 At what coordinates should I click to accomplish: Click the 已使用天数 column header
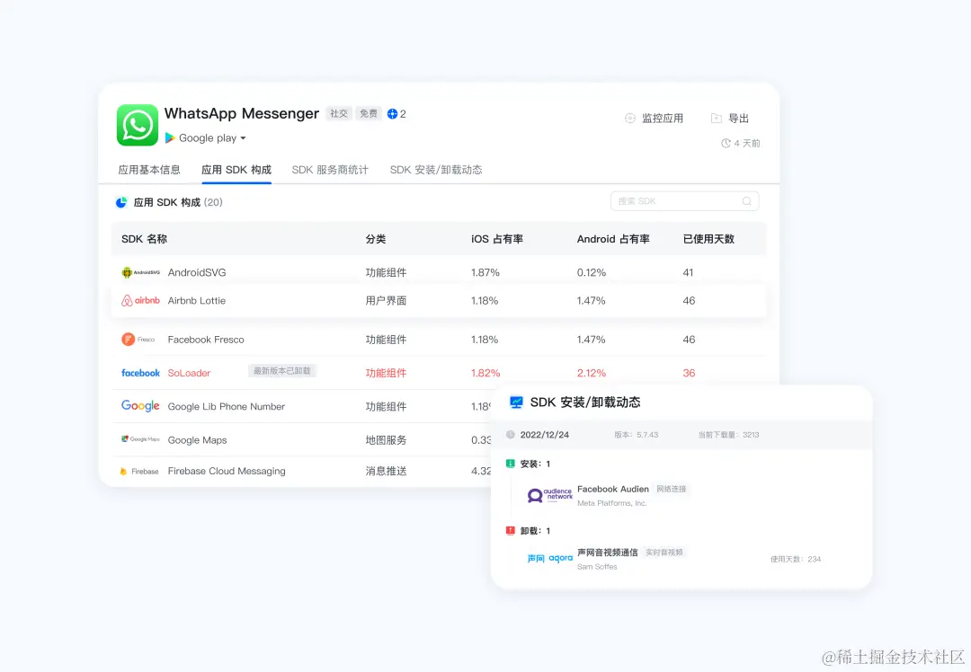coord(709,239)
